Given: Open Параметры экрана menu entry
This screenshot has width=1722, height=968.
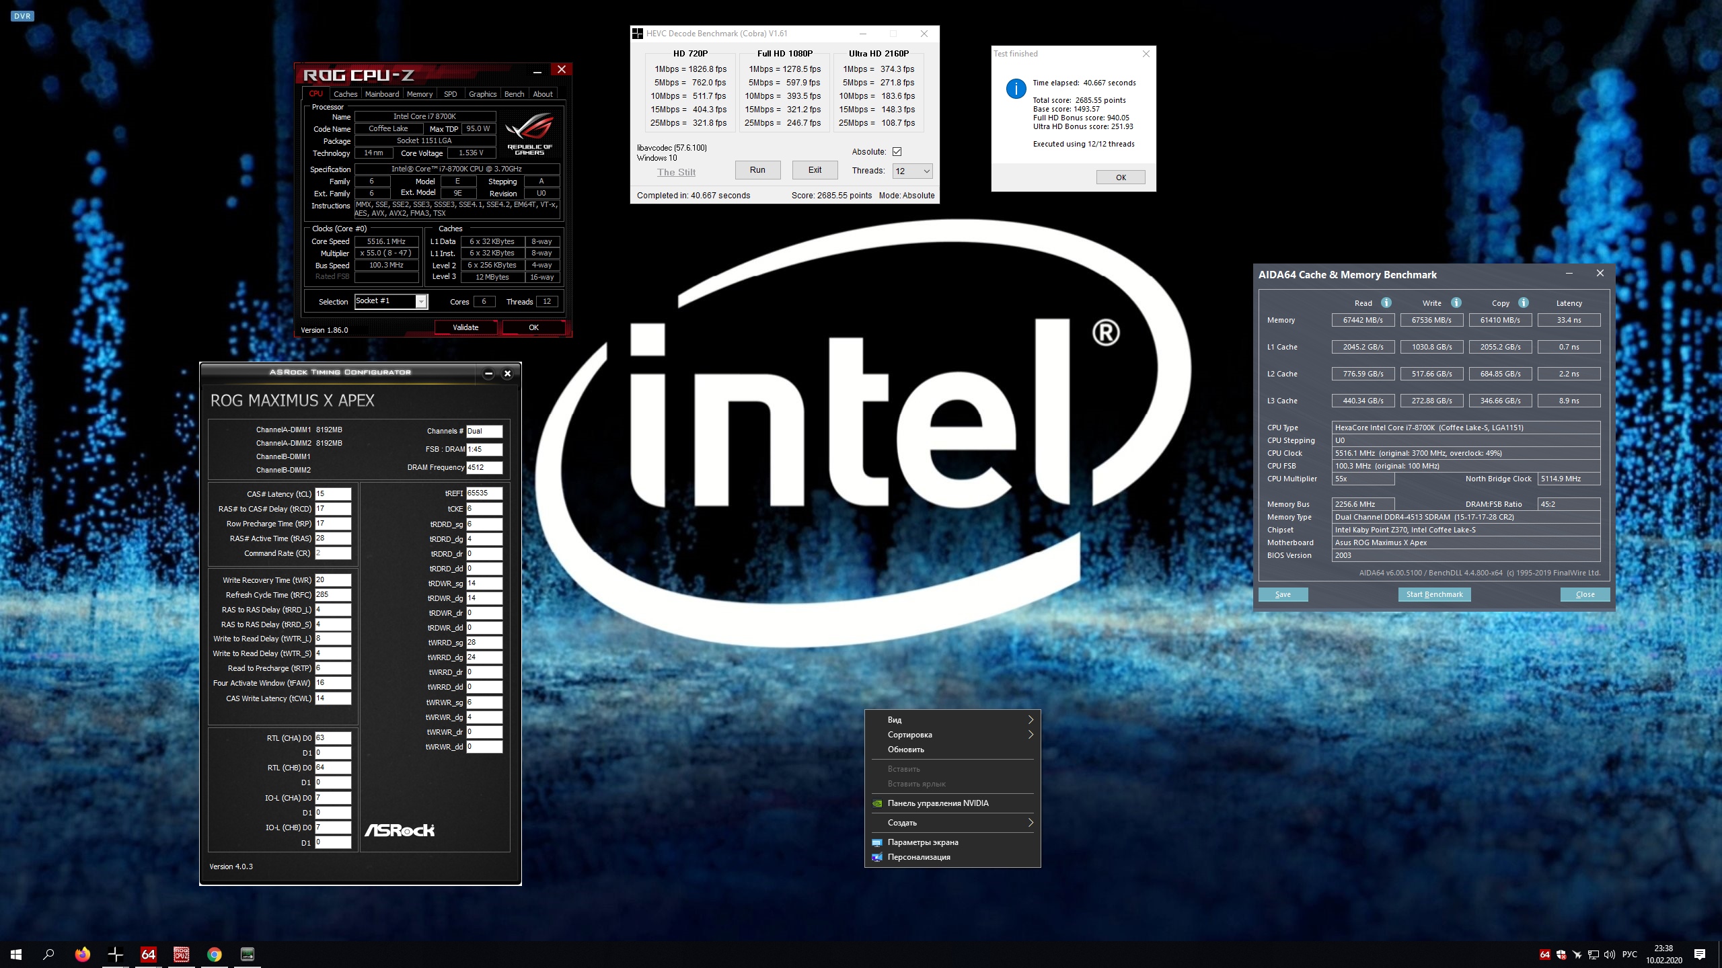Looking at the screenshot, I should [x=952, y=842].
